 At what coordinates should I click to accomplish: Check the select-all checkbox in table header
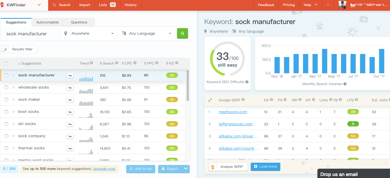6,64
